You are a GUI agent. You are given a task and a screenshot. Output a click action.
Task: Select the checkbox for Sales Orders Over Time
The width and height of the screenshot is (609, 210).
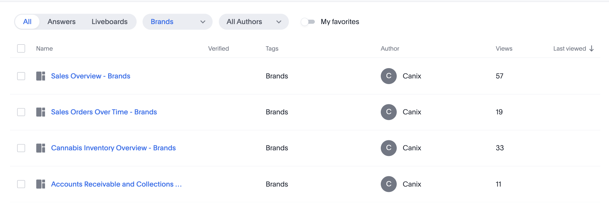(x=21, y=112)
